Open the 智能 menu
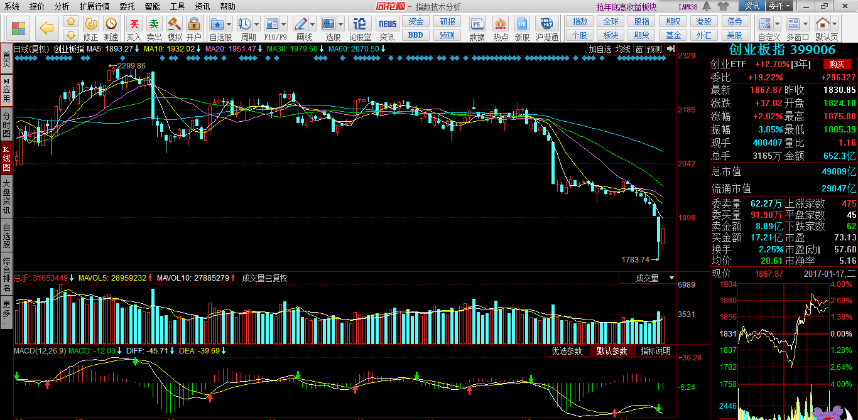 pyautogui.click(x=153, y=6)
